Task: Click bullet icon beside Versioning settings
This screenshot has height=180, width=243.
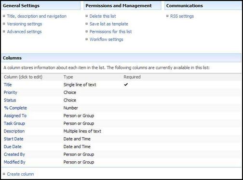Action: point(4,24)
